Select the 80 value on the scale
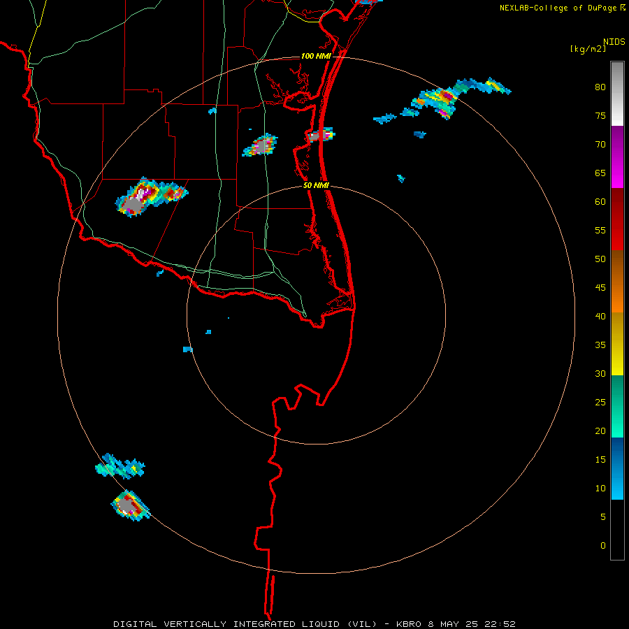Image resolution: width=629 pixels, height=629 pixels. (x=600, y=87)
